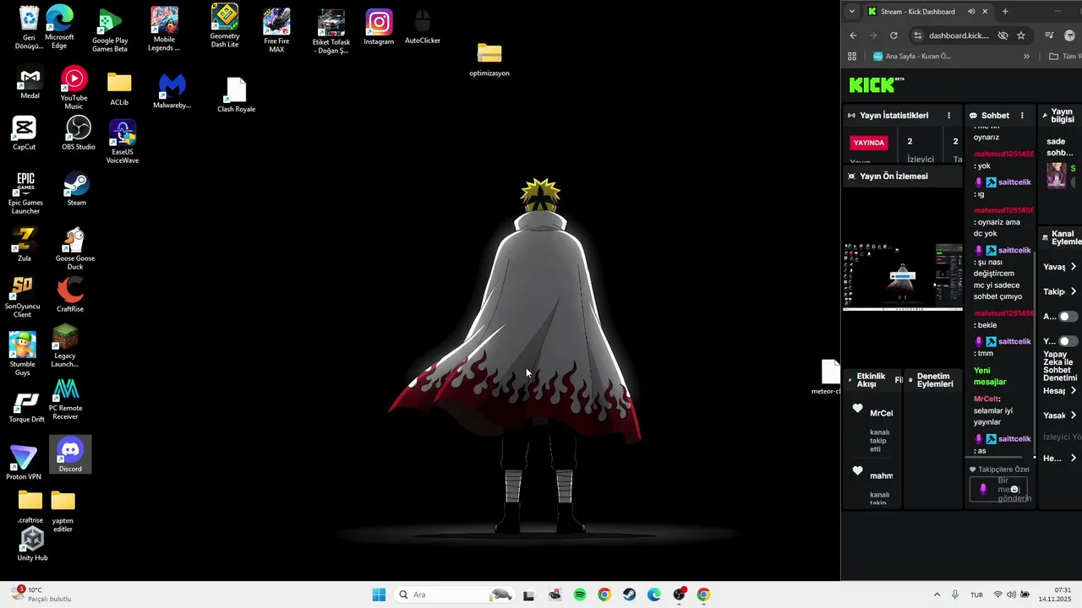Open the browser tab search dropdown
This screenshot has height=608, width=1082.
click(852, 11)
